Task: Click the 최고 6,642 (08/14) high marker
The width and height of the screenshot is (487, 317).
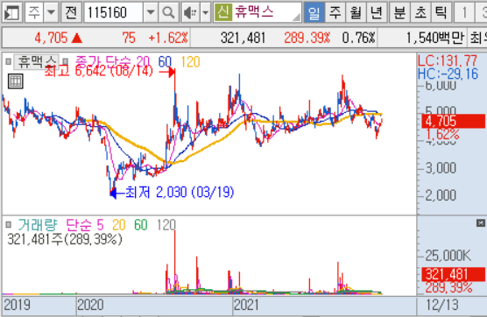Action: click(x=99, y=72)
